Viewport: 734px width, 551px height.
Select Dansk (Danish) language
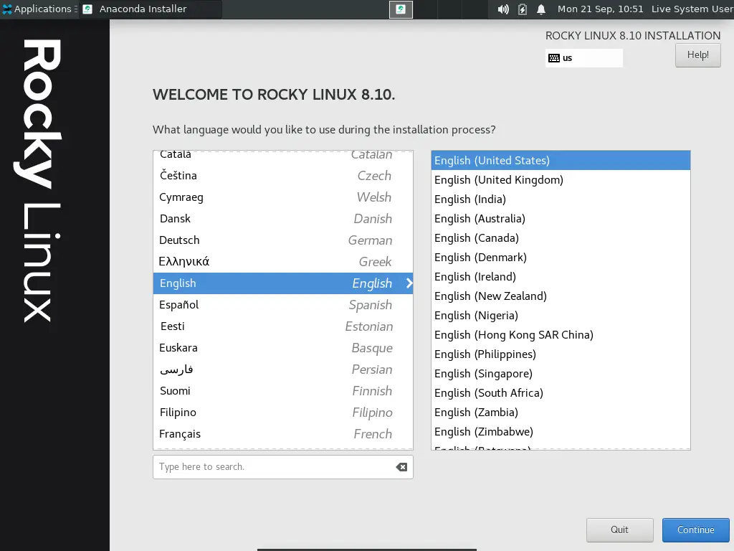click(282, 219)
